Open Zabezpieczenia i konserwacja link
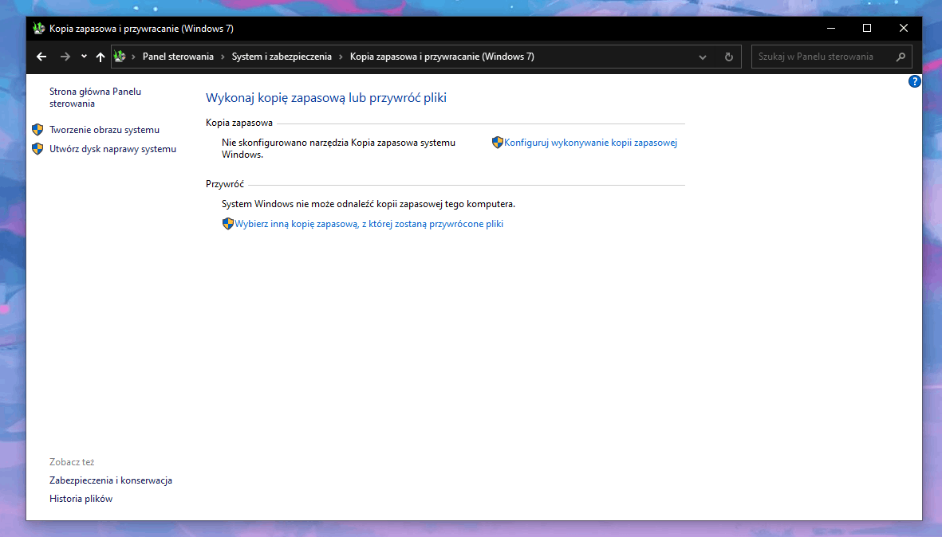The width and height of the screenshot is (942, 537). [x=111, y=480]
